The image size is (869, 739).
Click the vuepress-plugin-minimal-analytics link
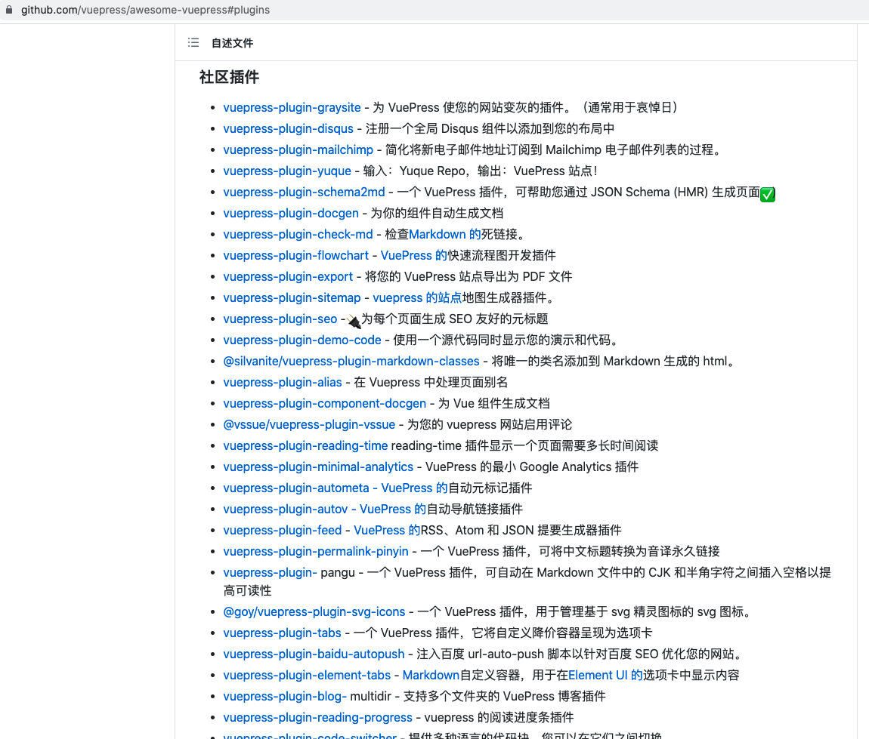pyautogui.click(x=318, y=466)
